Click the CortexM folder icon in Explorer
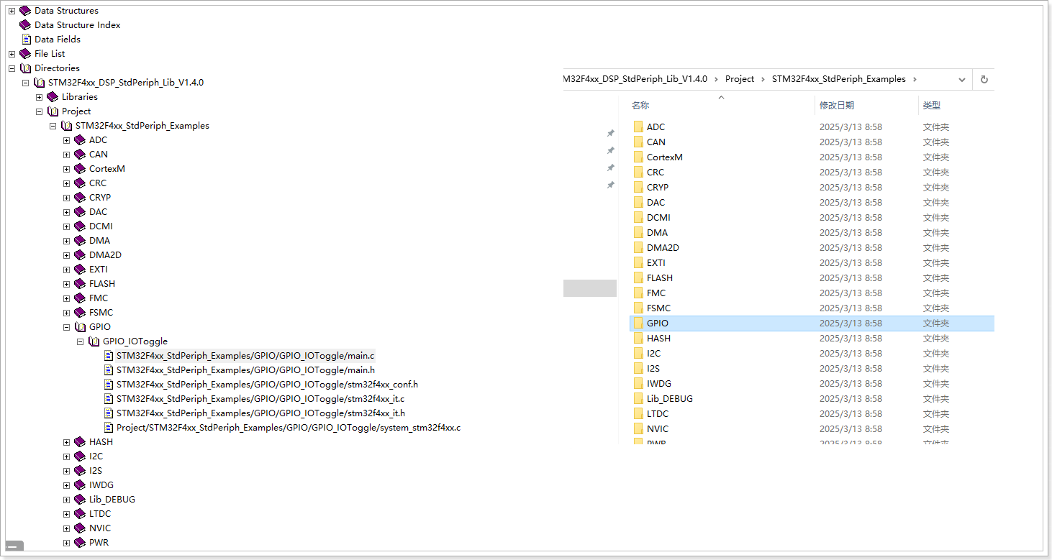The image size is (1052, 560). [638, 157]
